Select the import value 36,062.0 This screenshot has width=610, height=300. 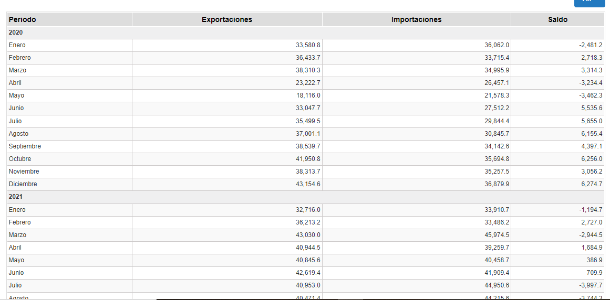click(497, 45)
